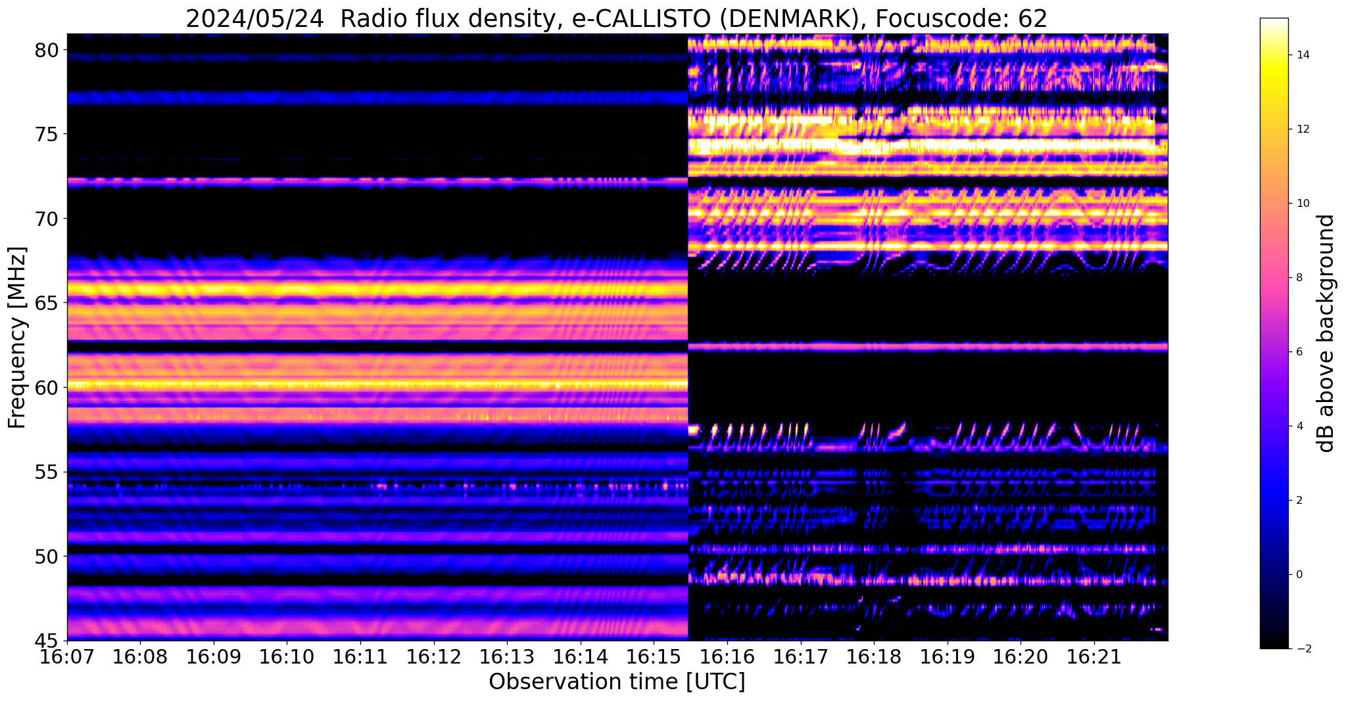Click the 16:16 time tick label
1346x701 pixels.
point(727,656)
